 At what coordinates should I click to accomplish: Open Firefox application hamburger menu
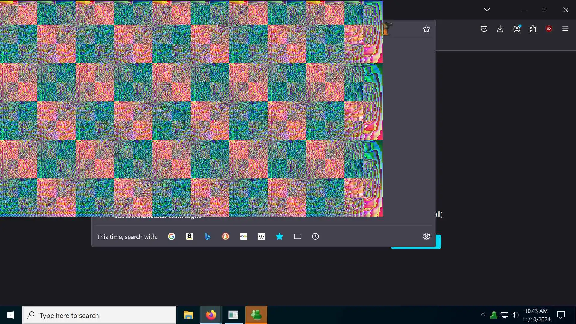point(565,29)
